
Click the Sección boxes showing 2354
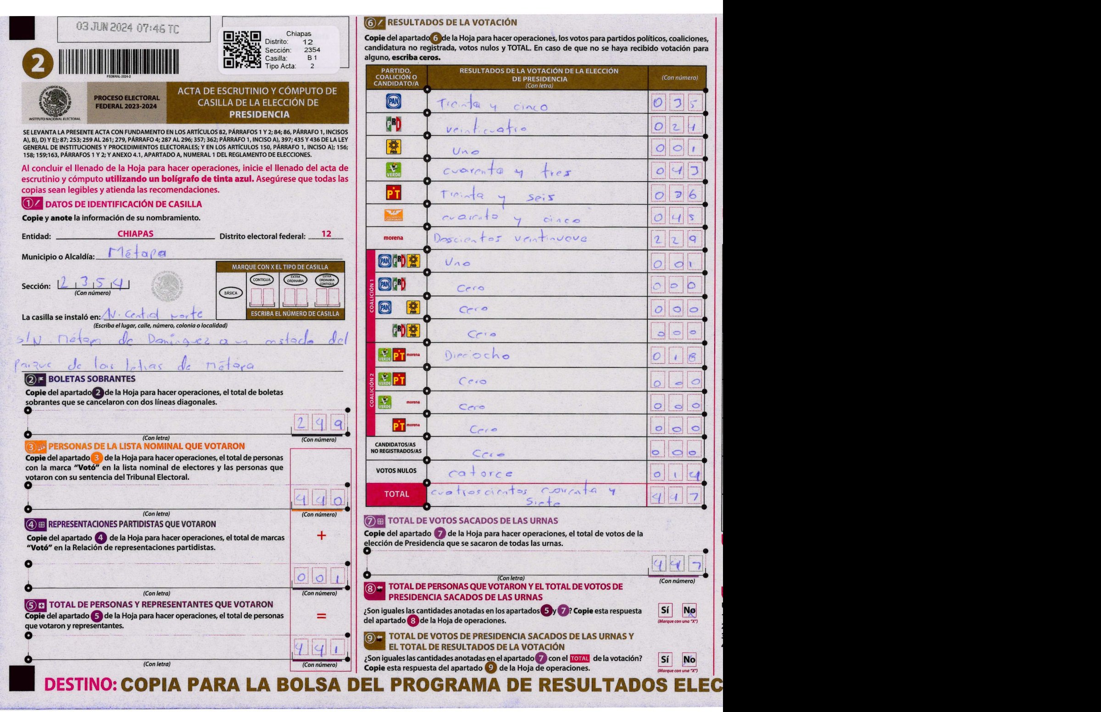(94, 283)
